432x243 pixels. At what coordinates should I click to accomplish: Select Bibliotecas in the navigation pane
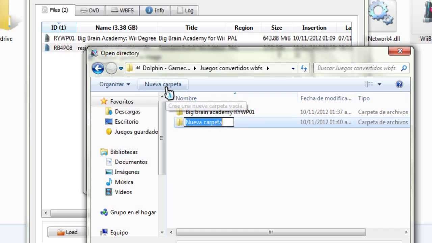pyautogui.click(x=124, y=152)
